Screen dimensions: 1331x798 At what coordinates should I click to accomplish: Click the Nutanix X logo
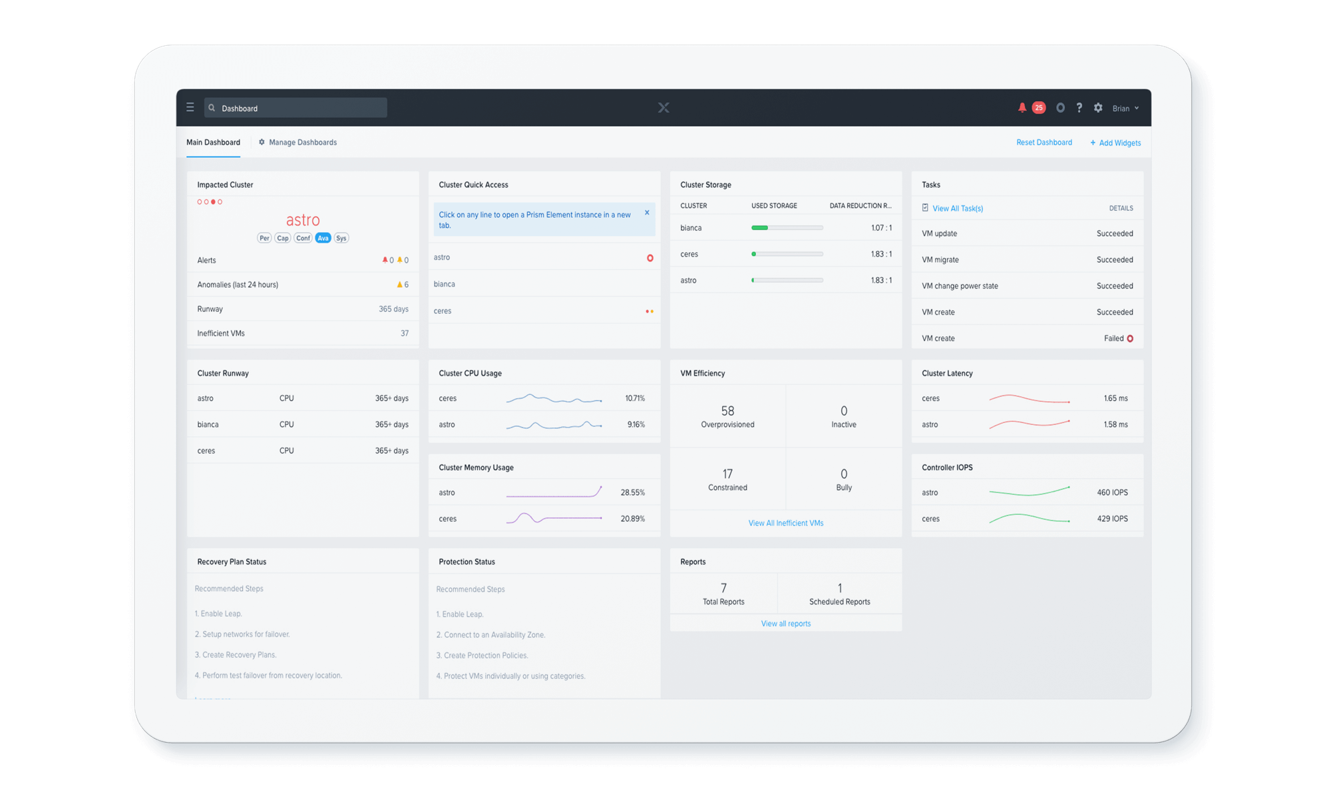664,108
